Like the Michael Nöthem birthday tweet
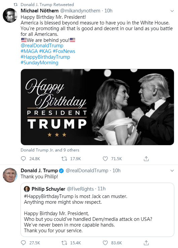This screenshot has width=178, height=248. point(105,159)
